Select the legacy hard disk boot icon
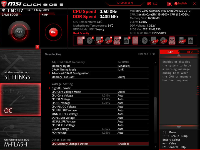This screenshot has width=200, height=150. pyautogui.click(x=135, y=41)
